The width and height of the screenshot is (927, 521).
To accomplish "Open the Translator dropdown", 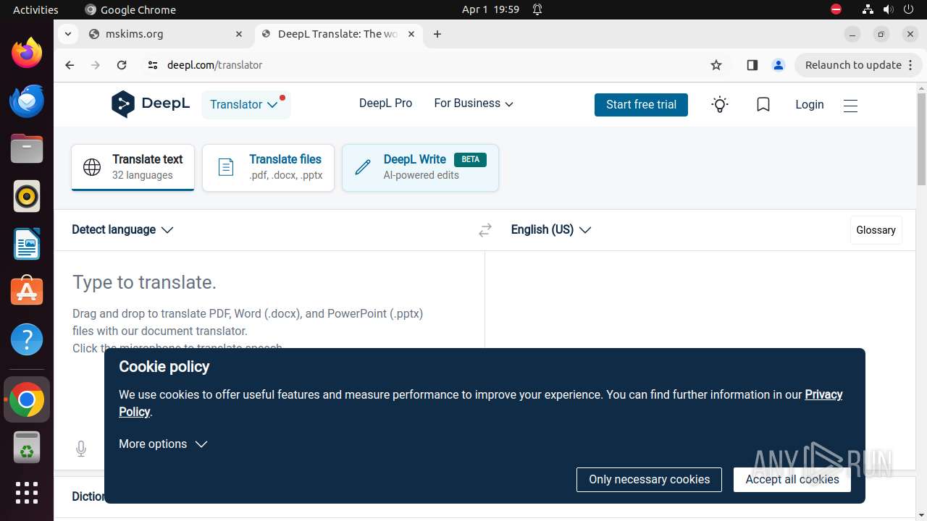I will coord(246,105).
